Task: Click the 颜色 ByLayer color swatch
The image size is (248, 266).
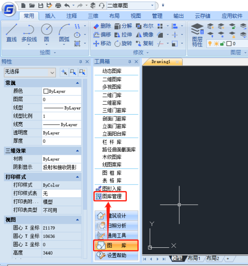Action: tap(46, 91)
